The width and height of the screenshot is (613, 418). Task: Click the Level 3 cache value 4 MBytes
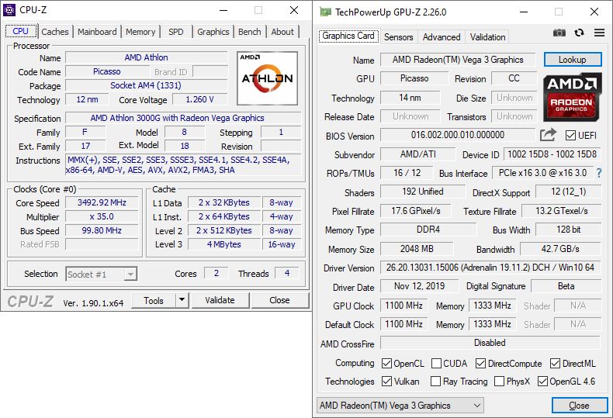pos(224,244)
